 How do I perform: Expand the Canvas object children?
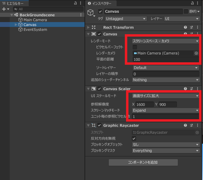click(x=16, y=25)
